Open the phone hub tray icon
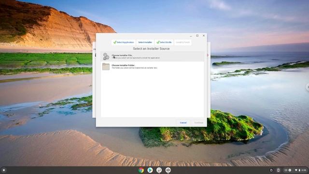This screenshot has width=309, height=174. click(x=278, y=170)
